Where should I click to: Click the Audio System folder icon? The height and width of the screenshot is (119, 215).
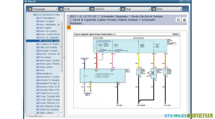click(x=37, y=21)
